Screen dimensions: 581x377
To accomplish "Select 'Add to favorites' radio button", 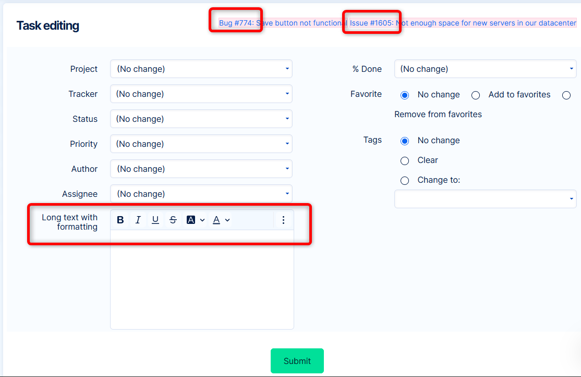I will point(476,95).
